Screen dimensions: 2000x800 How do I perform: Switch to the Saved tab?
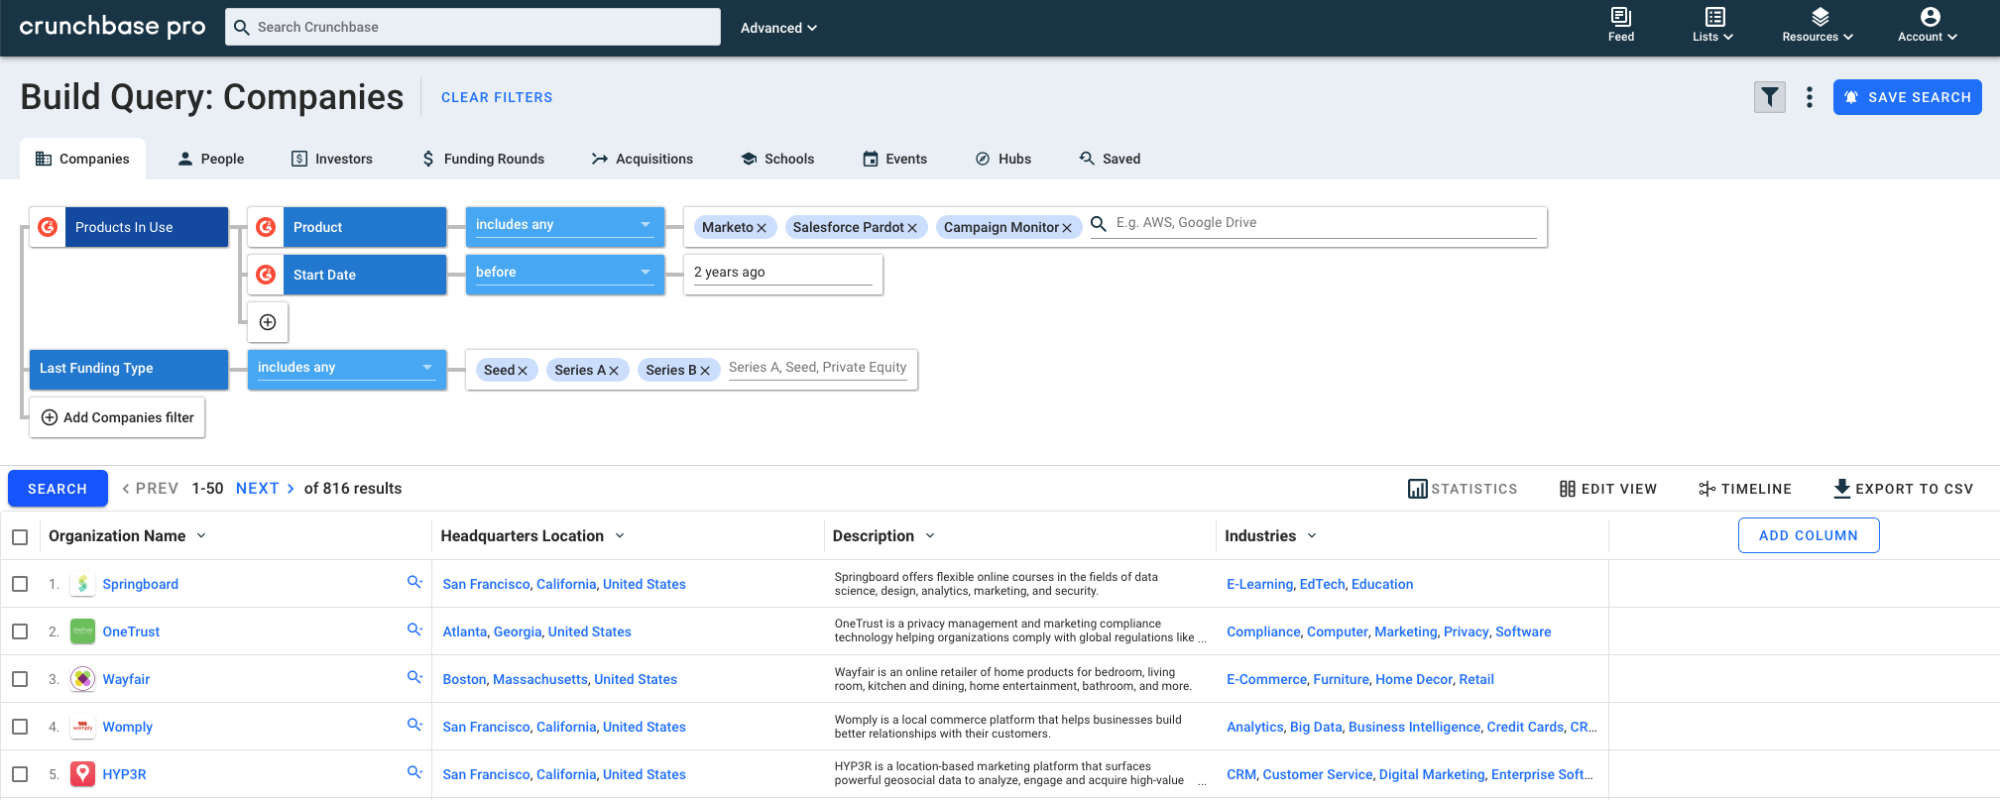(1110, 159)
